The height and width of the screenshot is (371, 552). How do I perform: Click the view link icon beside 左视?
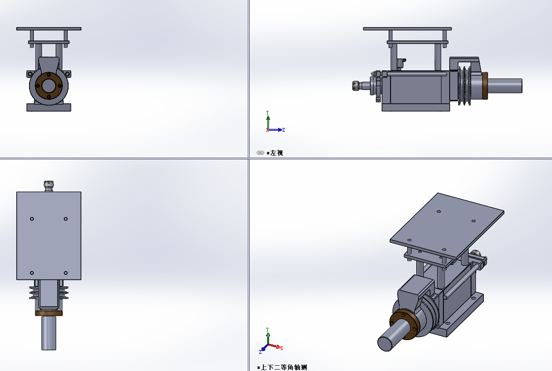[260, 153]
